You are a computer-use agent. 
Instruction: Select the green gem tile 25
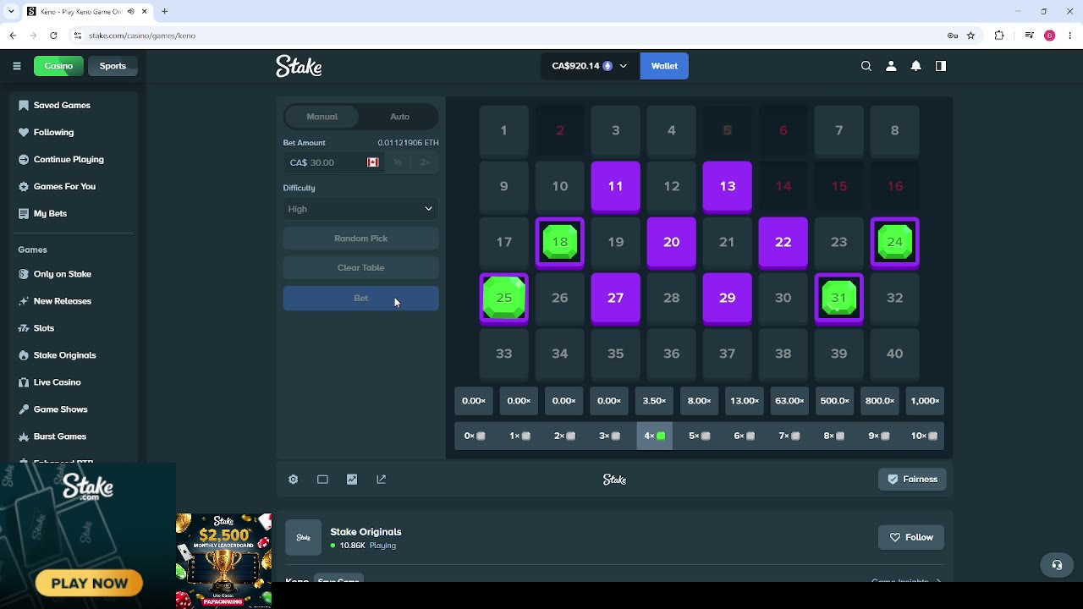[x=504, y=298]
